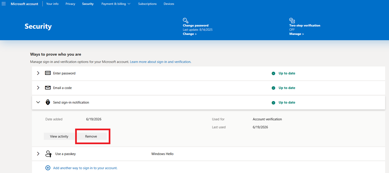Click the Date added label
This screenshot has width=389, height=173.
pyautogui.click(x=54, y=119)
